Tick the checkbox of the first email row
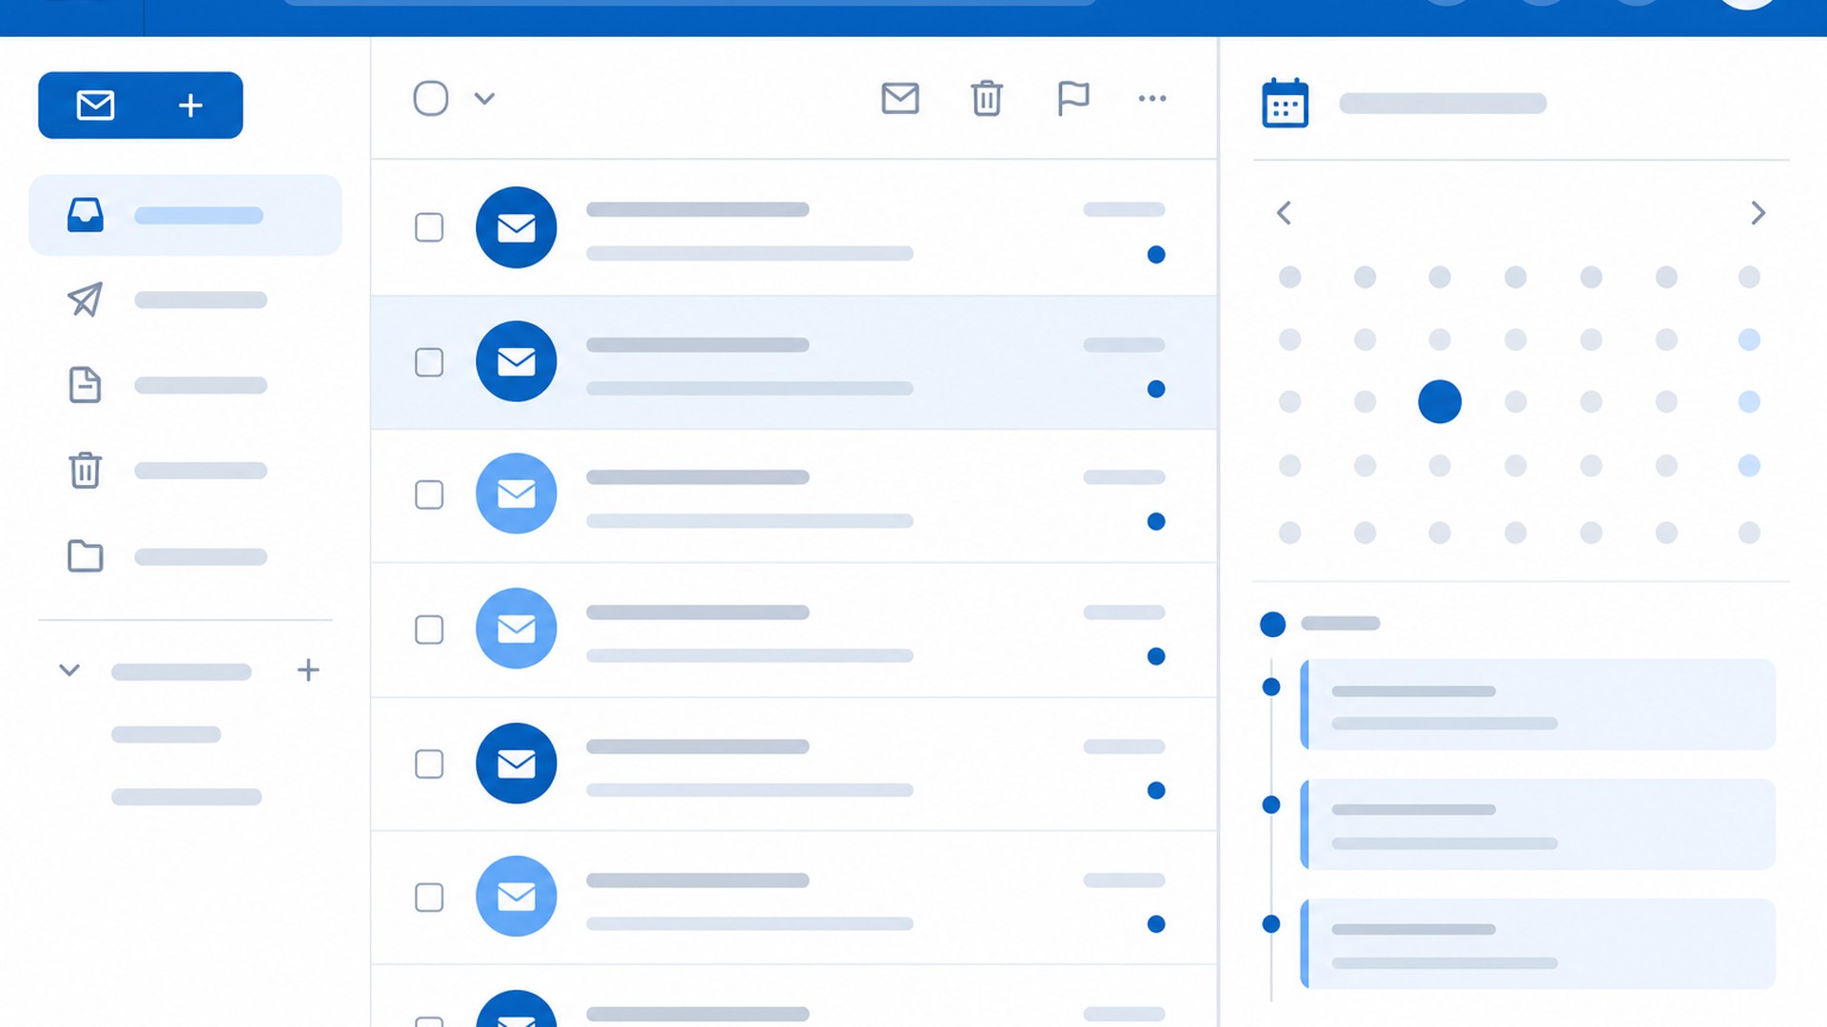This screenshot has width=1827, height=1027. 429,227
